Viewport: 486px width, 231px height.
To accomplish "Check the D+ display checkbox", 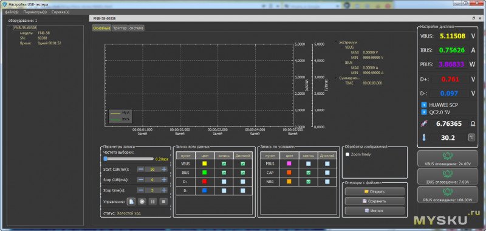I will (x=242, y=181).
